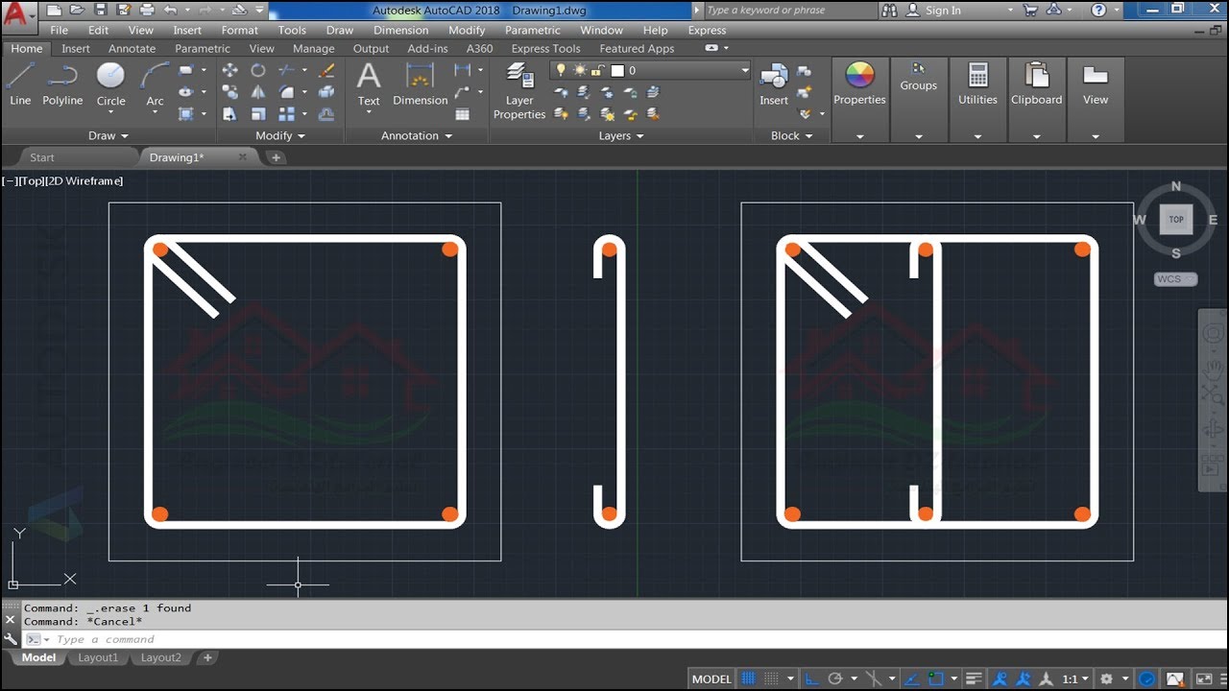Click the new drawing tab plus button
Image resolution: width=1229 pixels, height=691 pixels.
tap(276, 157)
